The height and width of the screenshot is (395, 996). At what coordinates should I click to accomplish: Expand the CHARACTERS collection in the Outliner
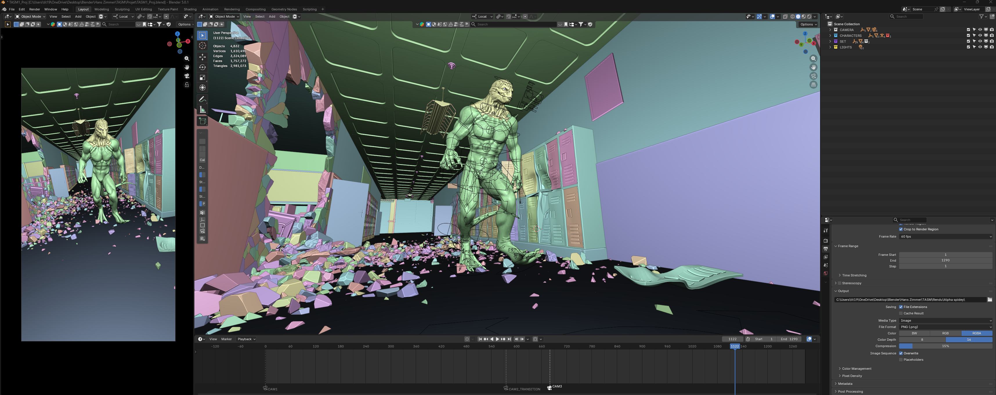click(x=831, y=35)
